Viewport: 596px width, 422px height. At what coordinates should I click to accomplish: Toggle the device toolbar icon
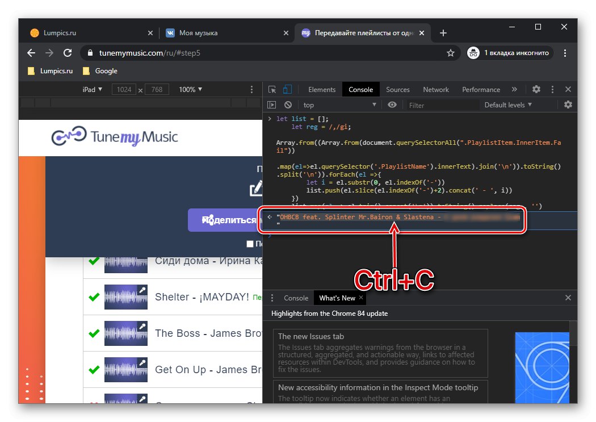coord(287,89)
